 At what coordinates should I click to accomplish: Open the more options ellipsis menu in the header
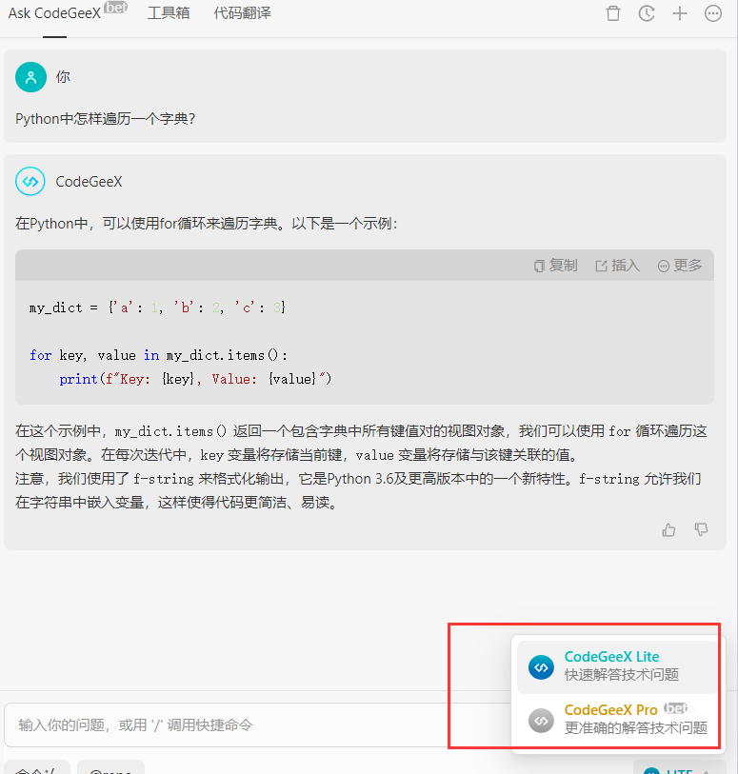tap(713, 13)
